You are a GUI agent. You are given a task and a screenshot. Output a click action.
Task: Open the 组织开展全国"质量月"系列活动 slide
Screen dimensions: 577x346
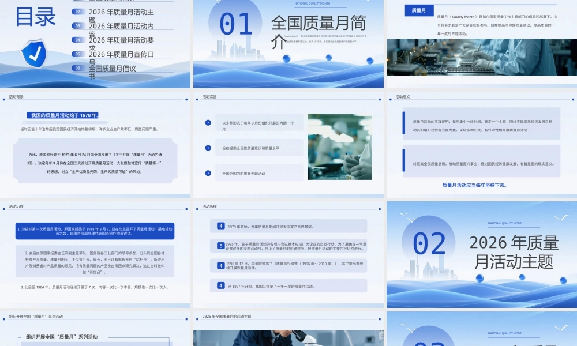[95, 328]
